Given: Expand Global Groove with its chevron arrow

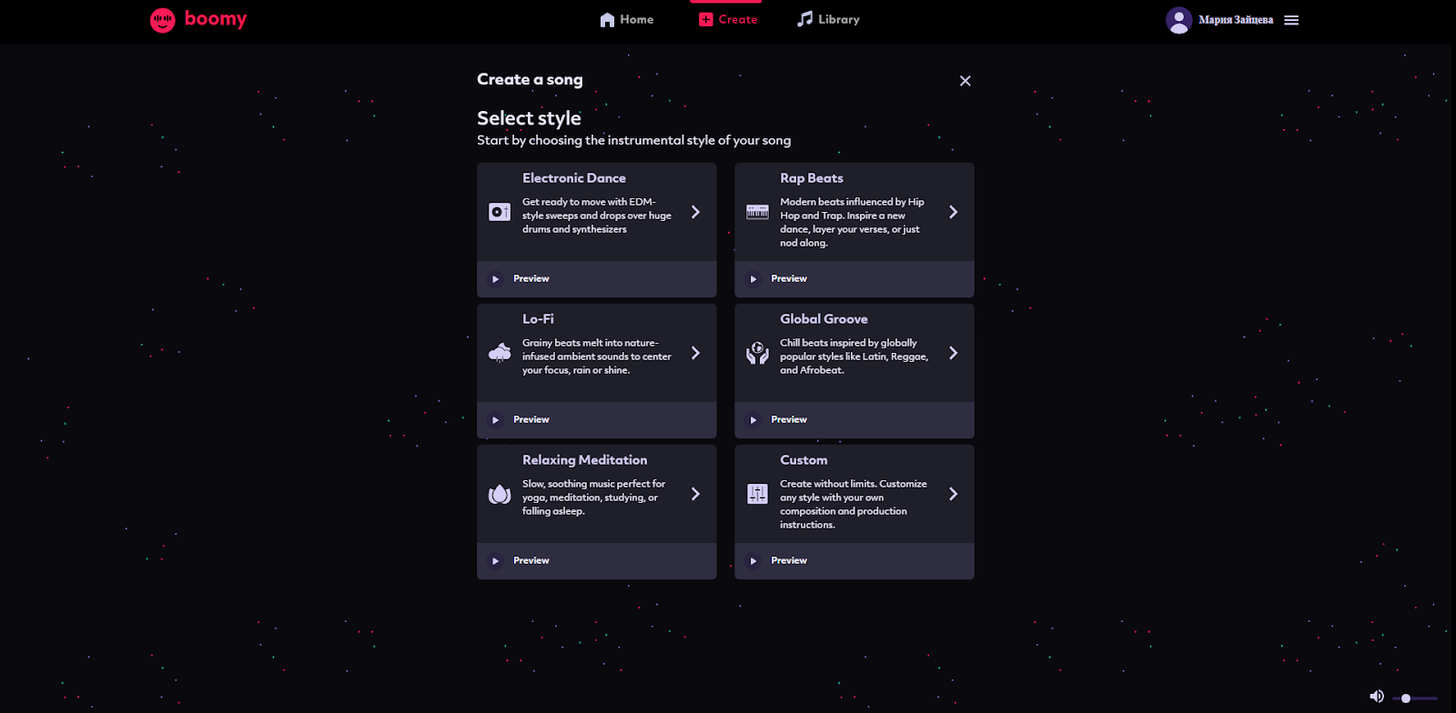Looking at the screenshot, I should 953,353.
